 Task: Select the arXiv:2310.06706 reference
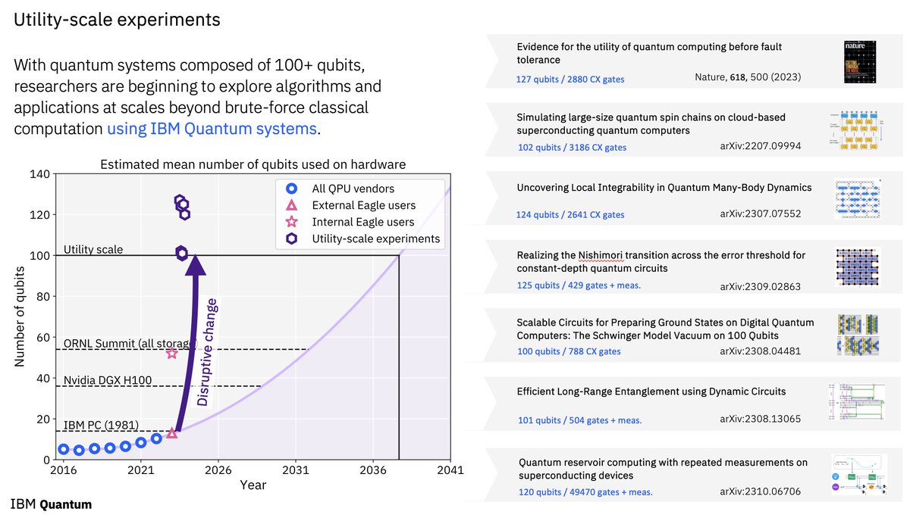coord(760,491)
